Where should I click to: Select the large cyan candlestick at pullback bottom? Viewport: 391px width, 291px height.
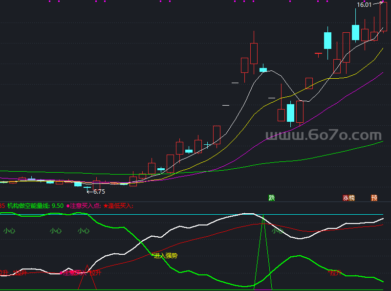point(291,113)
